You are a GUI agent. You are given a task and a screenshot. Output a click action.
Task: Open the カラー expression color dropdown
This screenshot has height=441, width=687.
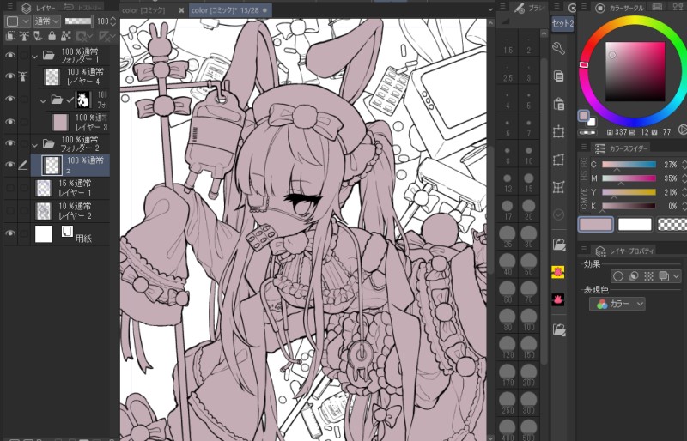tap(617, 304)
